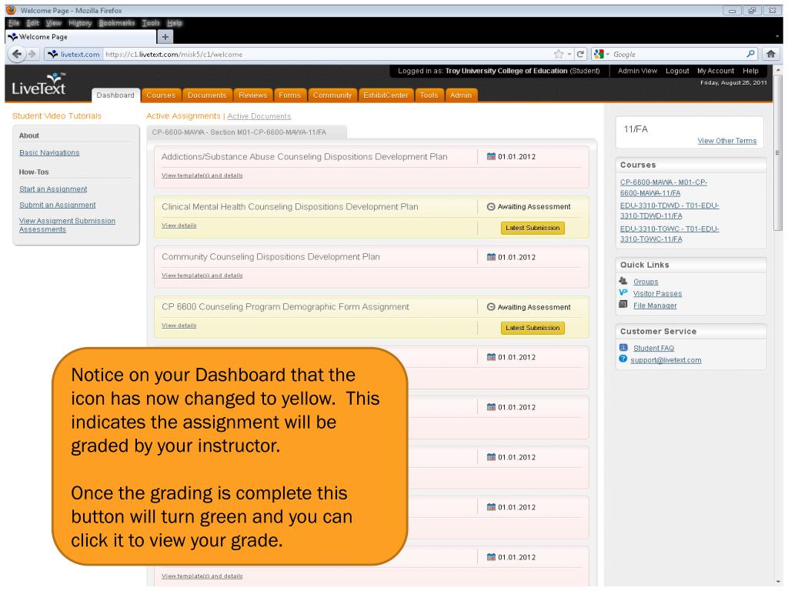Open the Firefox Bookmarks menu
The width and height of the screenshot is (788, 591).
(117, 23)
